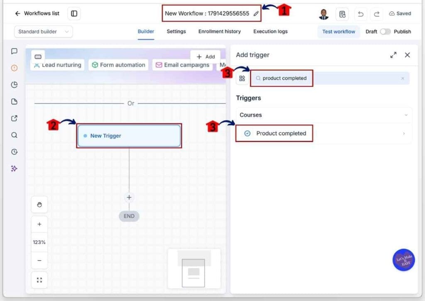
Task: Click the canvas minimap thumbnail
Action: pyautogui.click(x=194, y=269)
